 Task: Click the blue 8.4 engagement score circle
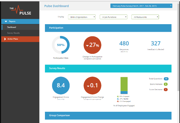(x=61, y=85)
